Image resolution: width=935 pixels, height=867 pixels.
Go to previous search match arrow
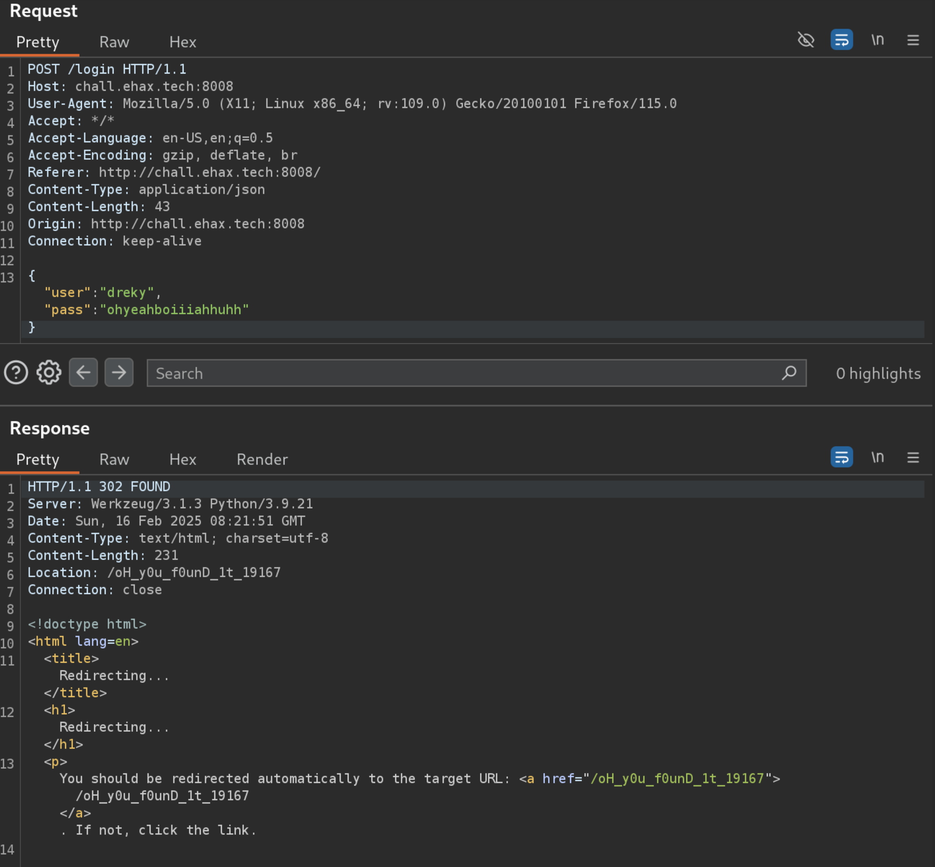point(84,373)
